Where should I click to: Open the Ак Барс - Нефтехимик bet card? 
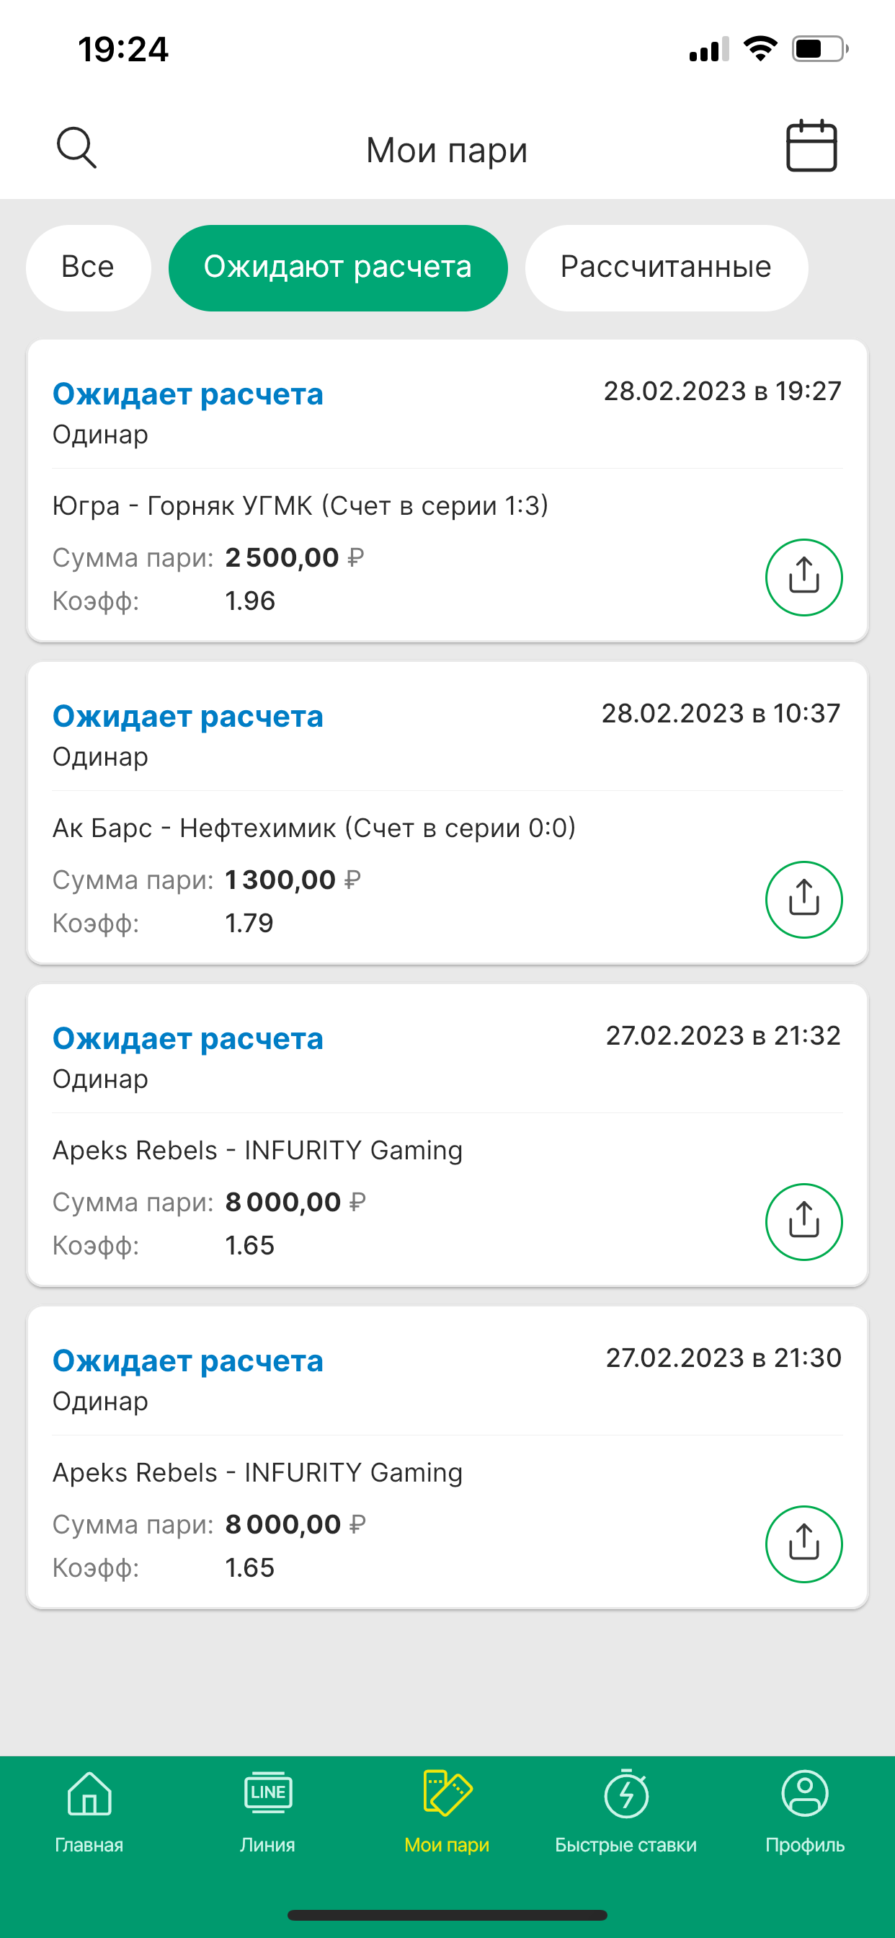pyautogui.click(x=313, y=828)
